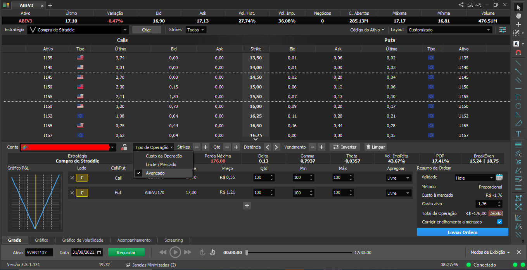This screenshot has height=270, width=527.
Task: Click the Inverter button
Action: (x=345, y=147)
